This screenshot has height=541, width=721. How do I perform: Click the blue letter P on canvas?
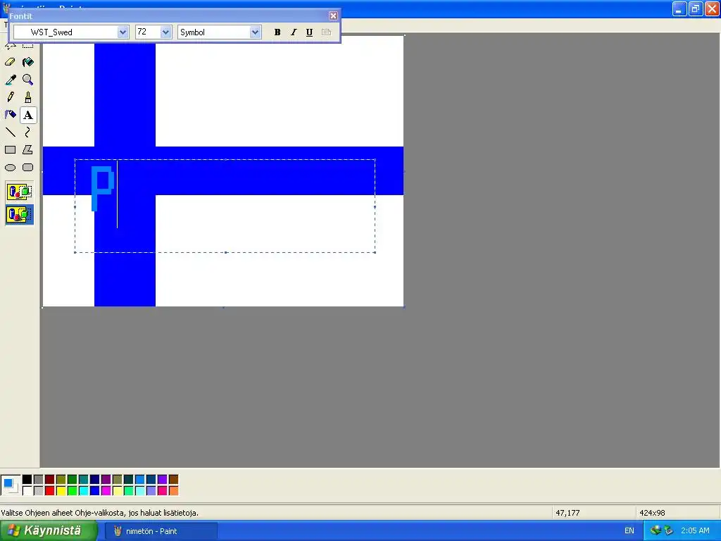click(x=103, y=189)
